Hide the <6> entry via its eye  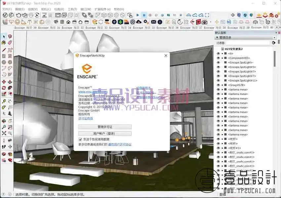218,53
